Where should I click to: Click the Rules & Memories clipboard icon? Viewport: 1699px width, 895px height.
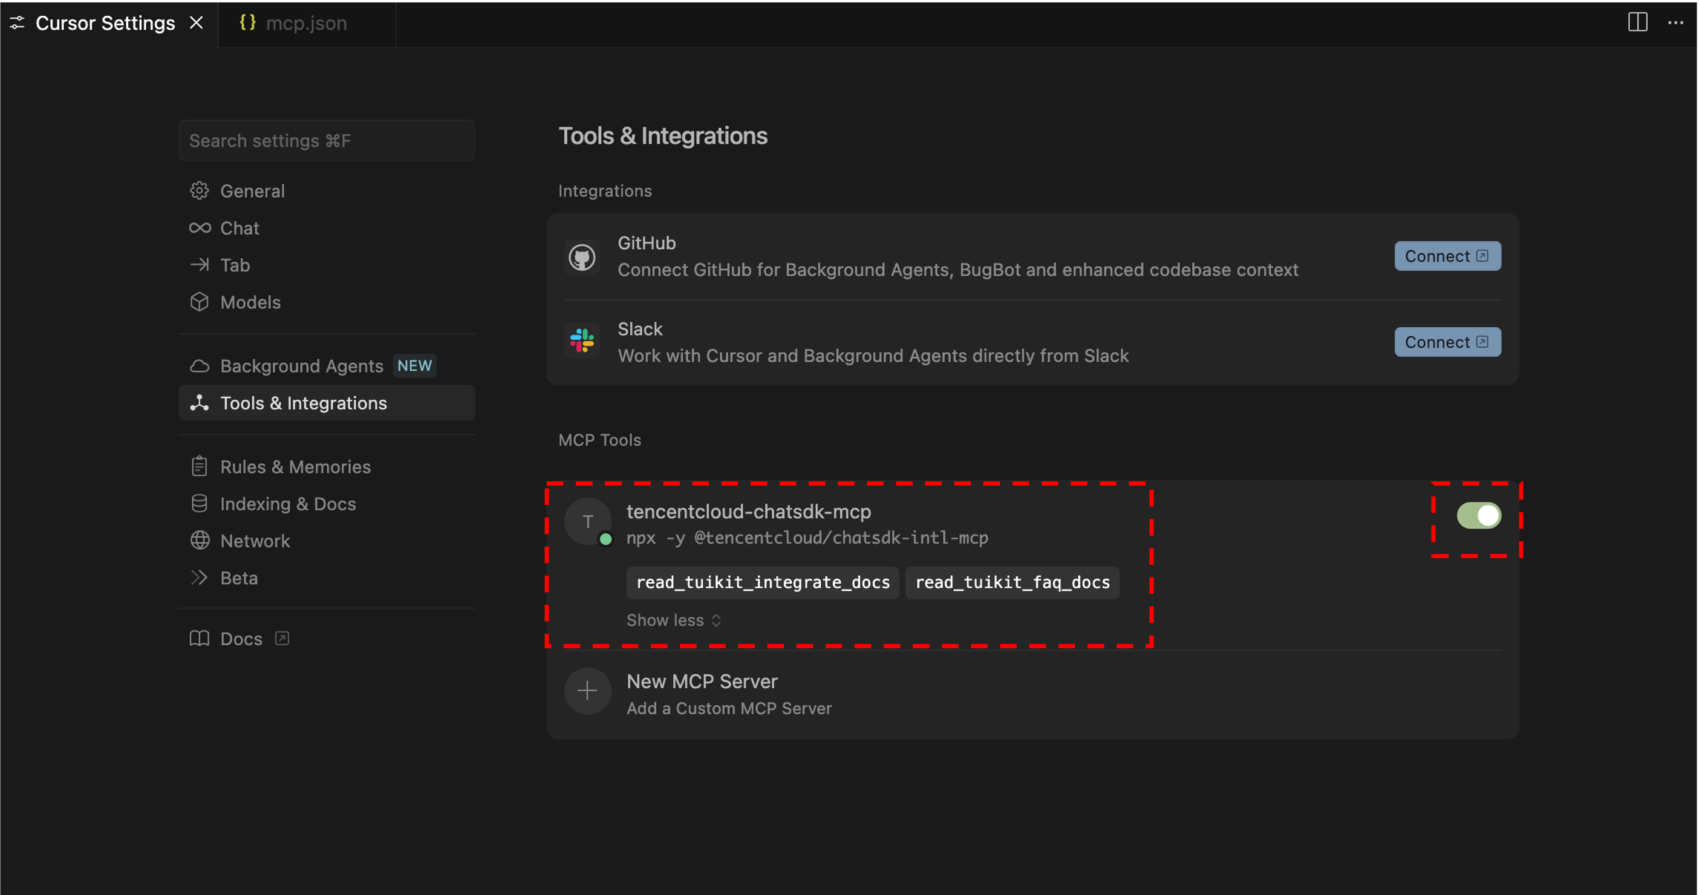pyautogui.click(x=199, y=466)
